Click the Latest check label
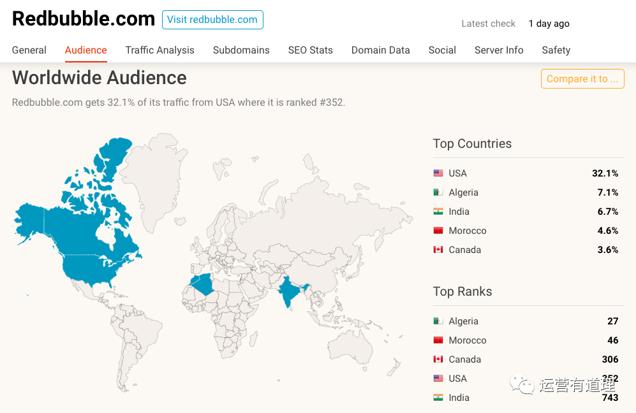The image size is (636, 413). pos(489,24)
